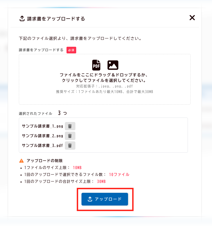The height and width of the screenshot is (226, 212).
Task: Click the 請求書をアップロードする dialog title
Action: coord(56,19)
